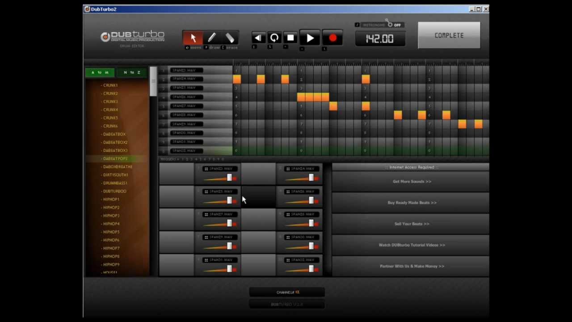572x322 pixels.
Task: Open sample grid icon for SPAN31.WAV channel
Action: coord(206,260)
